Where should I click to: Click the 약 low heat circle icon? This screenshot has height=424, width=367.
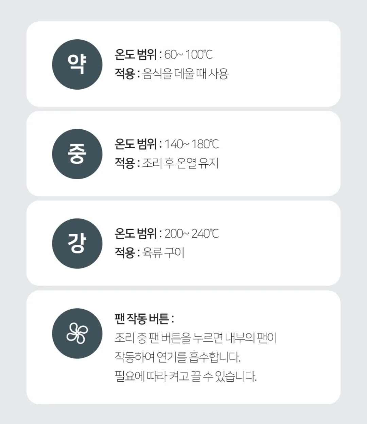[x=77, y=64]
